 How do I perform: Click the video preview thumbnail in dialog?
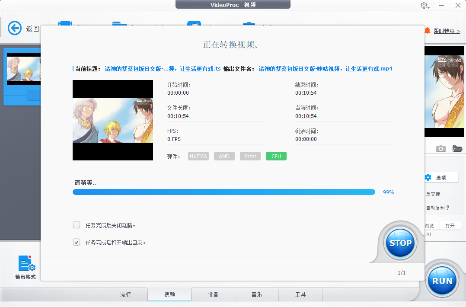coord(113,120)
